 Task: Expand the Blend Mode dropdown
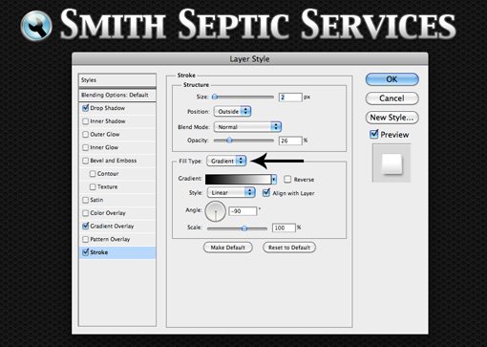[x=247, y=127]
